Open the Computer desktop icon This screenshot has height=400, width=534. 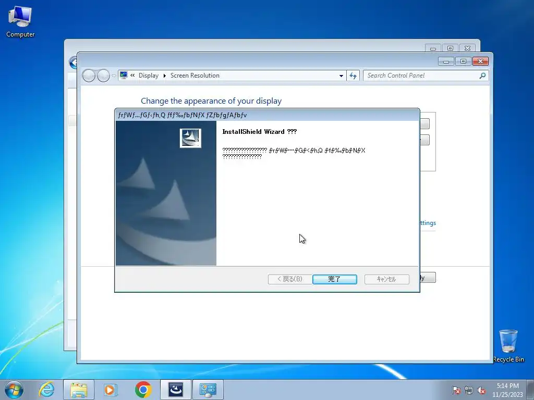[20, 22]
